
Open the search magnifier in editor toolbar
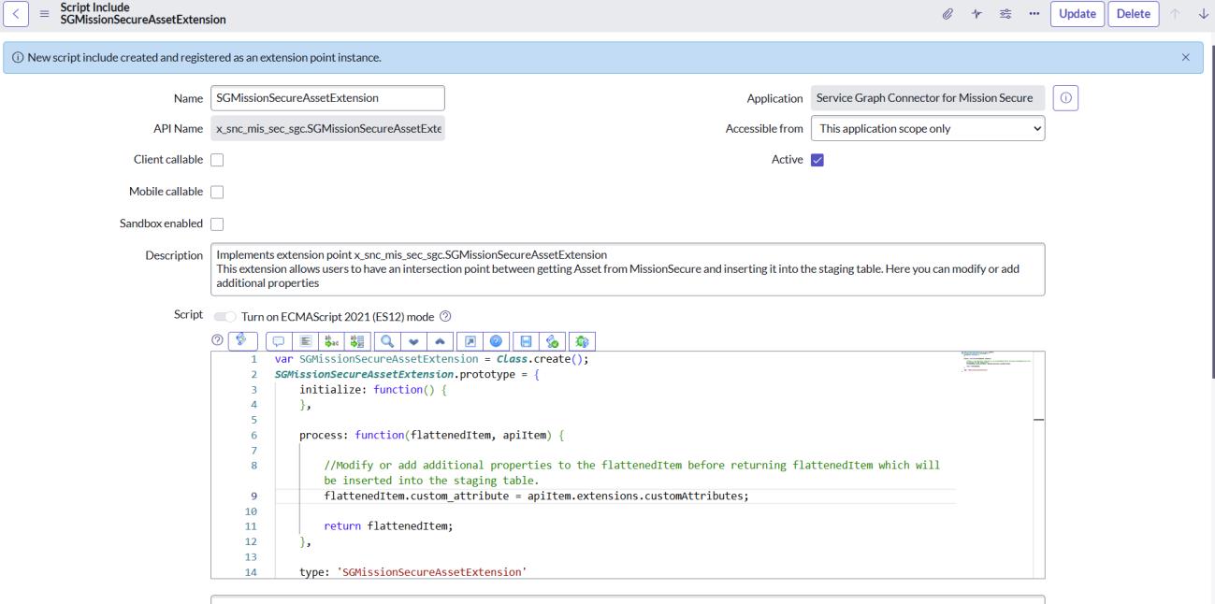[386, 341]
